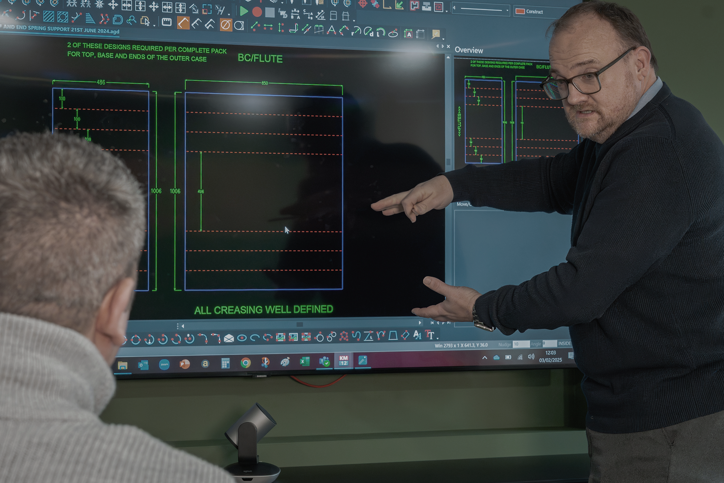
Task: Click the ellipse with centre point tool
Action: coord(393,33)
